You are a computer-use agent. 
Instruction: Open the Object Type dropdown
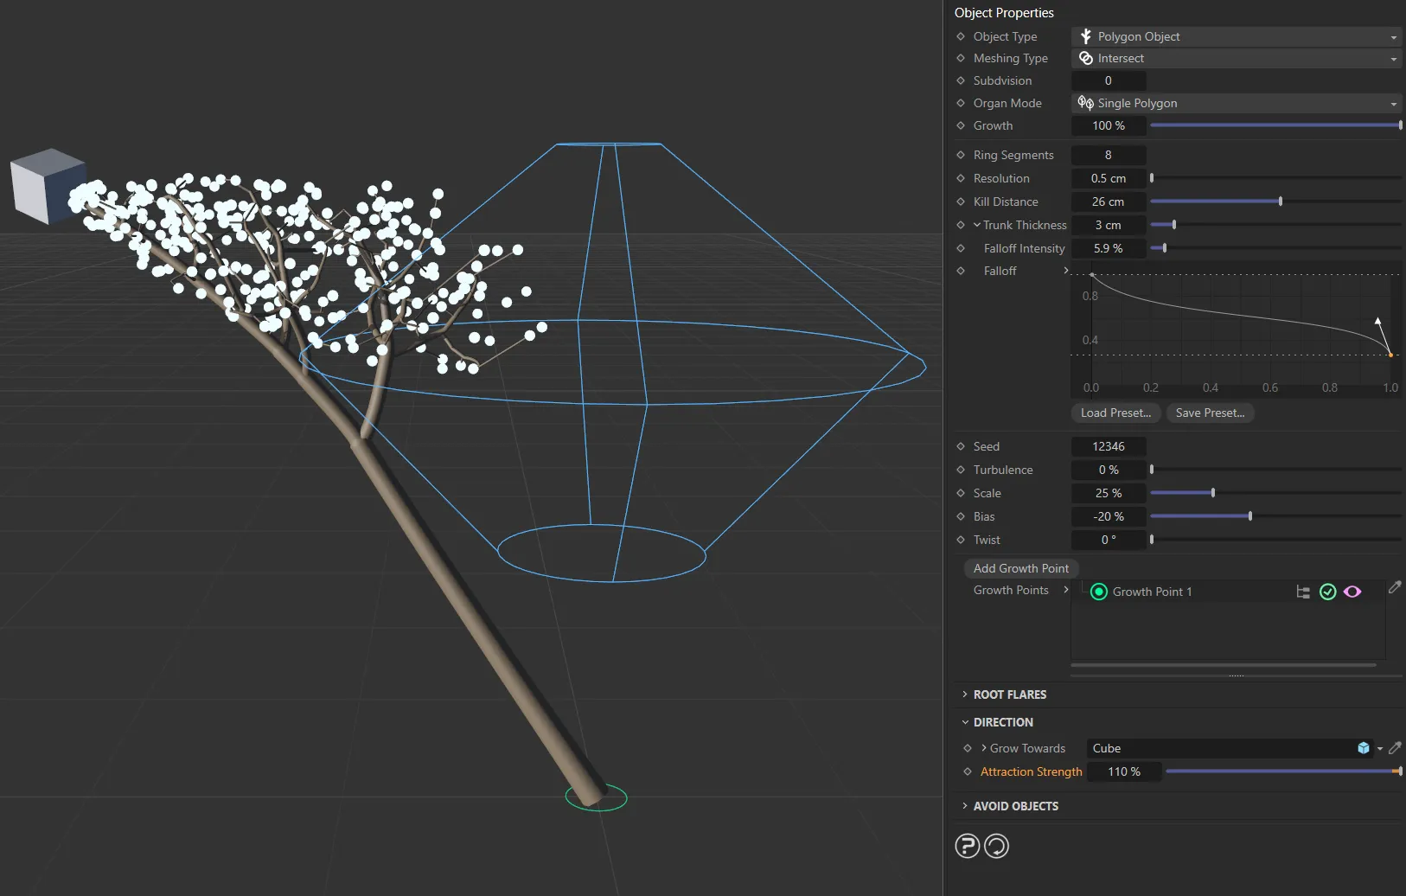coord(1236,36)
